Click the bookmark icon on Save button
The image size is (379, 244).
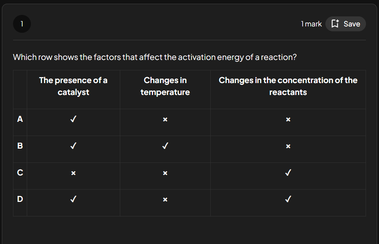[x=335, y=24]
